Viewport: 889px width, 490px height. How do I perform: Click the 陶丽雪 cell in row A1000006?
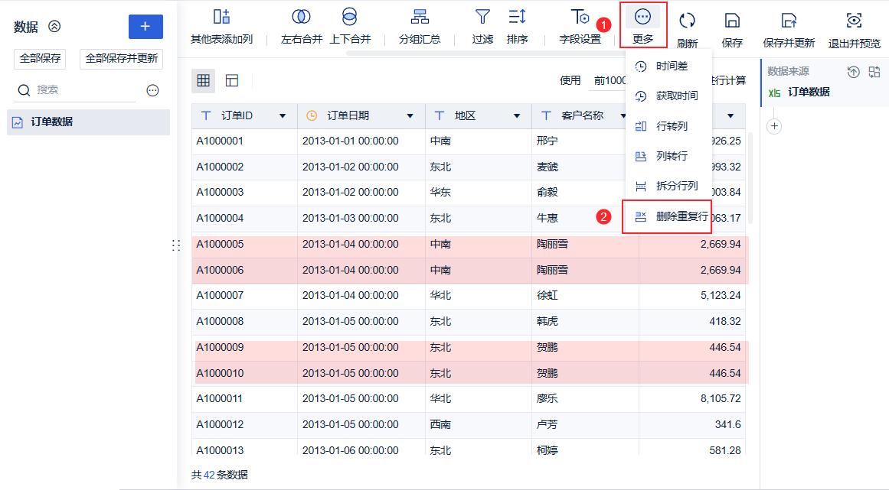(585, 271)
